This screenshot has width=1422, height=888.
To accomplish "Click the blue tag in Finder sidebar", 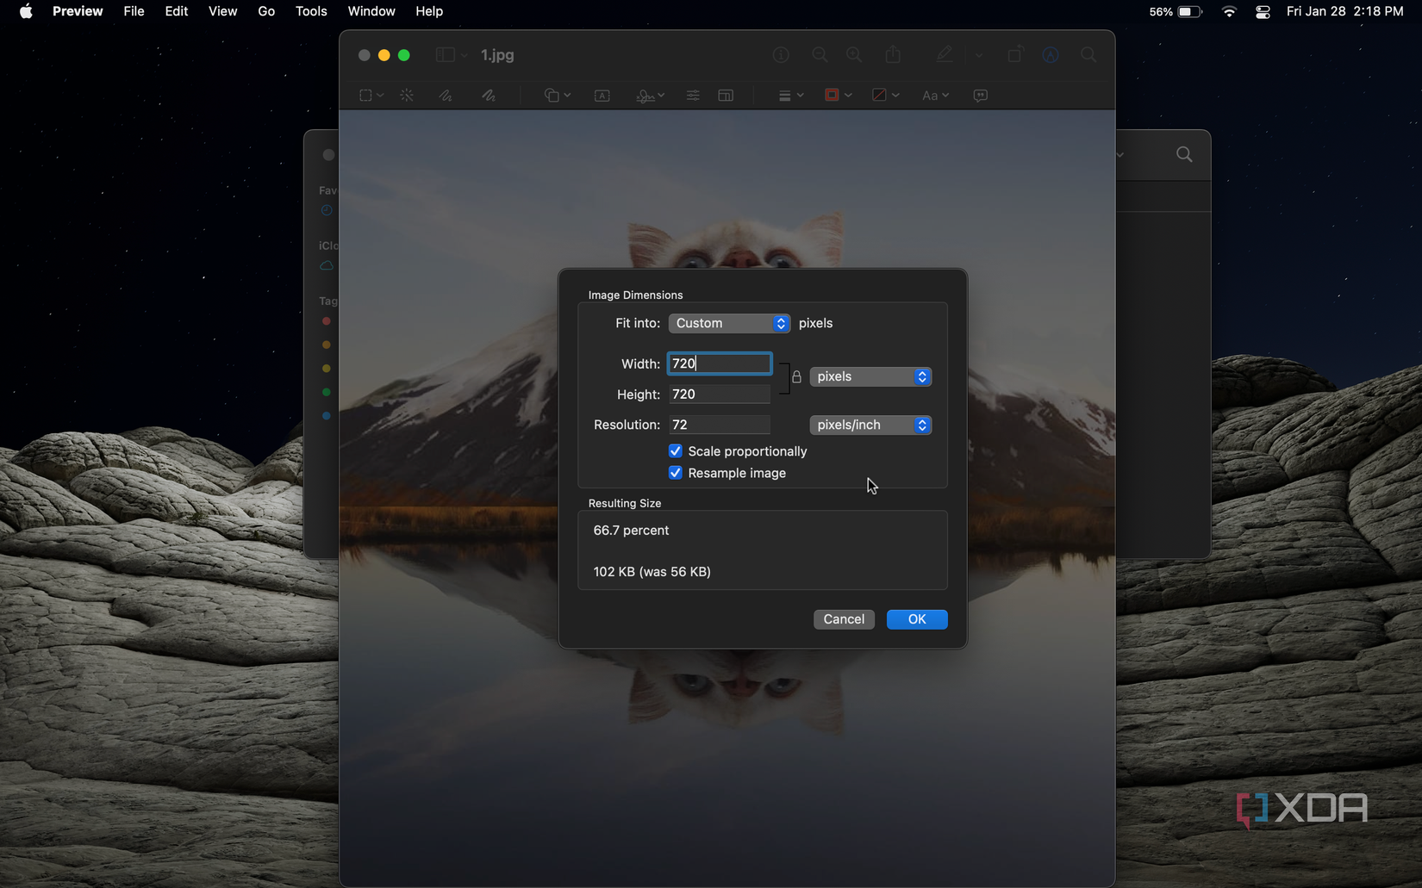I will point(327,416).
